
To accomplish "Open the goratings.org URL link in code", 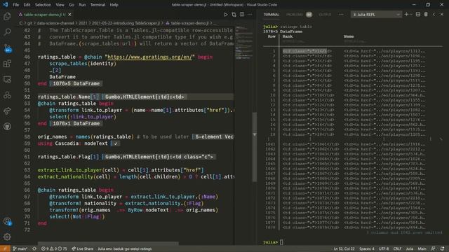I will [x=149, y=57].
